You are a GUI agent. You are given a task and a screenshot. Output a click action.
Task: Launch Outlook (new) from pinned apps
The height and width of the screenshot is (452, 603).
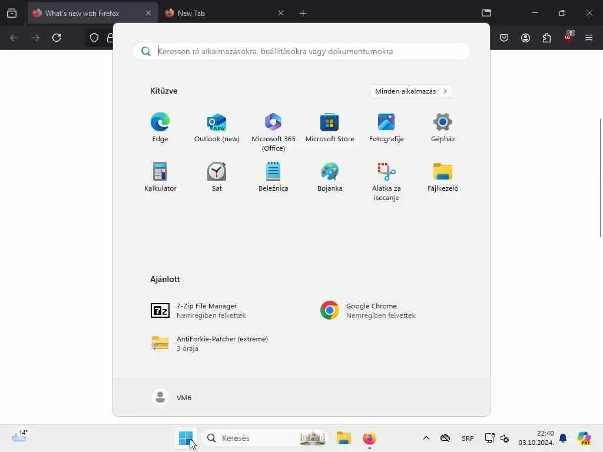(217, 128)
